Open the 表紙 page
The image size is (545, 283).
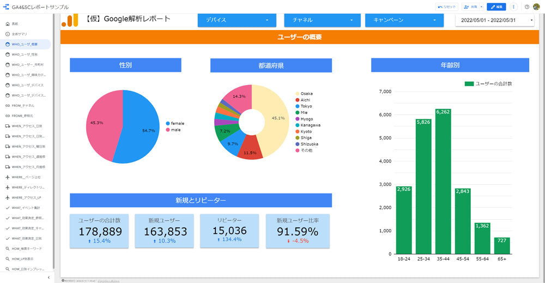(15, 24)
